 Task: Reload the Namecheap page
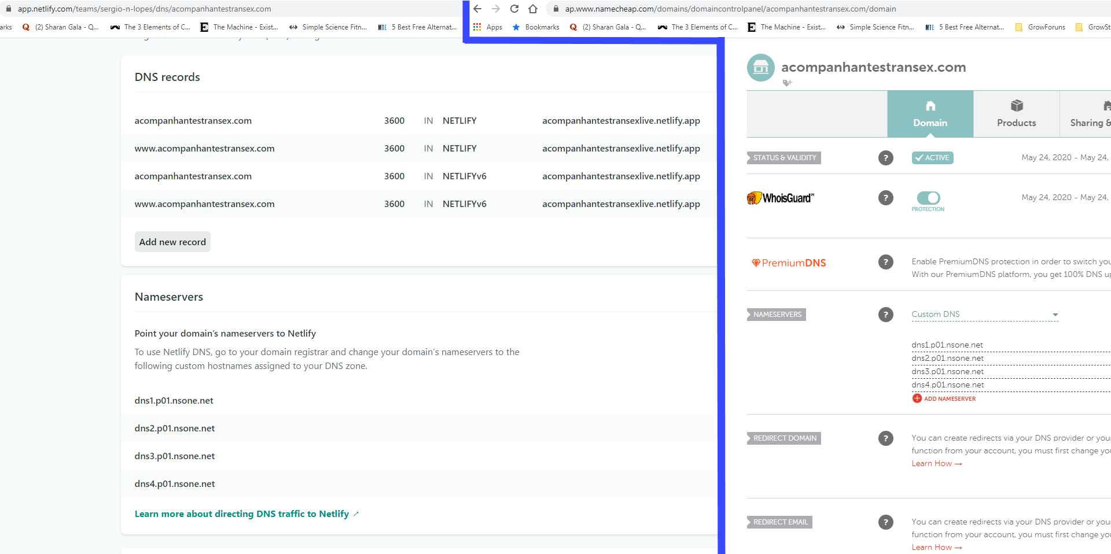(514, 9)
